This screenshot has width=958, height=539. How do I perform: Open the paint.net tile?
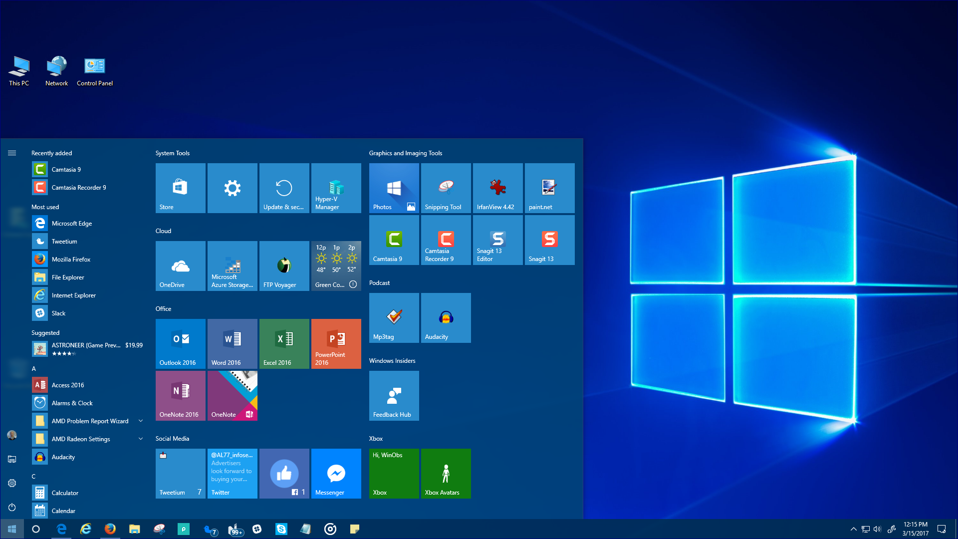pyautogui.click(x=549, y=188)
